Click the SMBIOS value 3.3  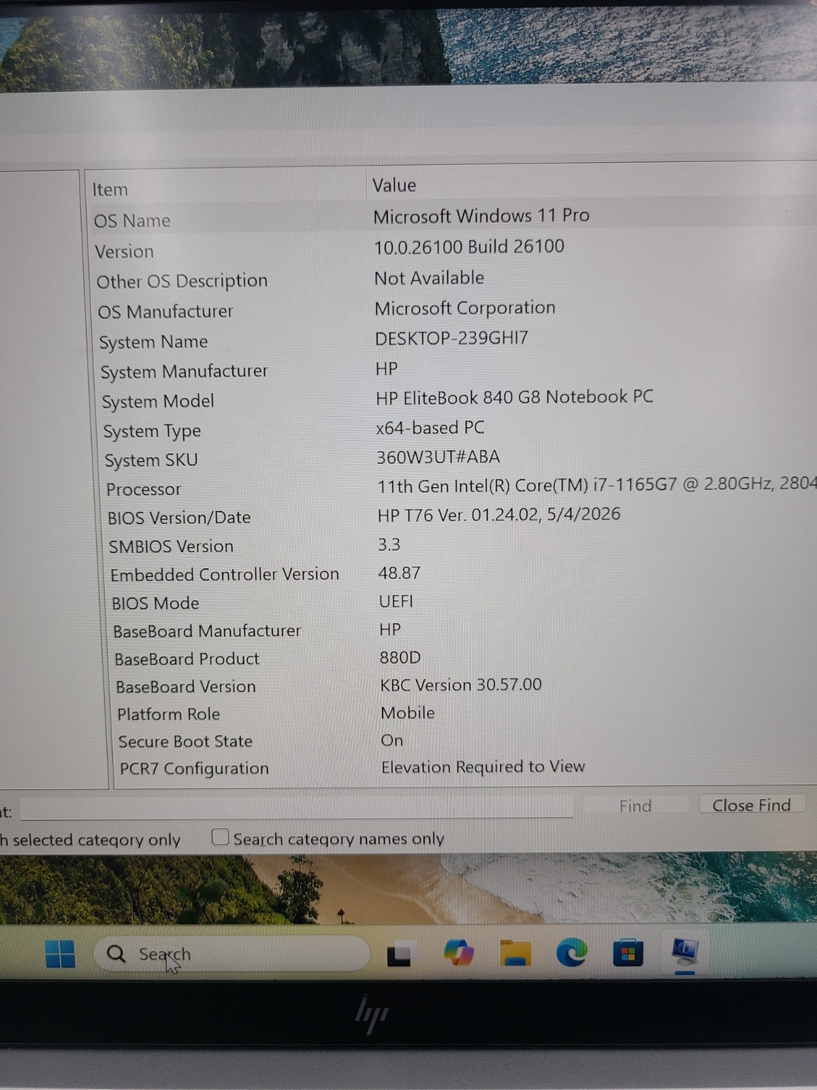(389, 544)
